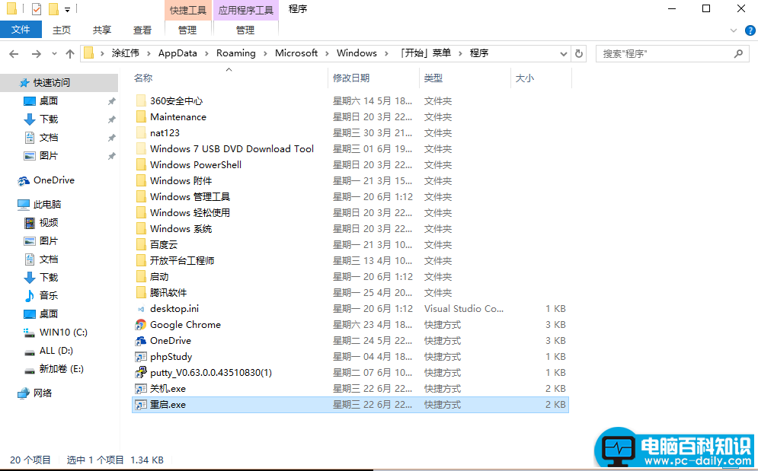
Task: Select the Windows 系统 folder
Action: pyautogui.click(x=350, y=228)
